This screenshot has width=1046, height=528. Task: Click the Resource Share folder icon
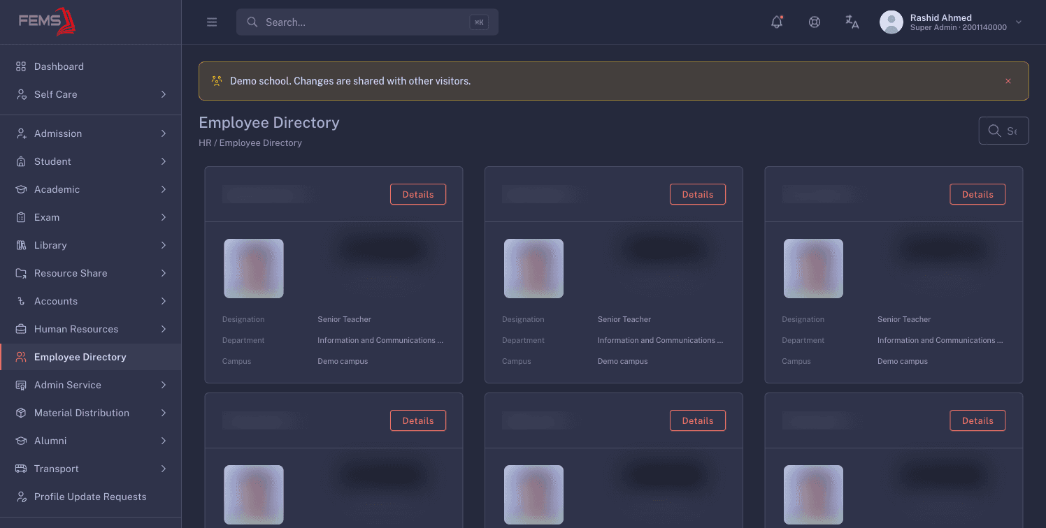21,273
